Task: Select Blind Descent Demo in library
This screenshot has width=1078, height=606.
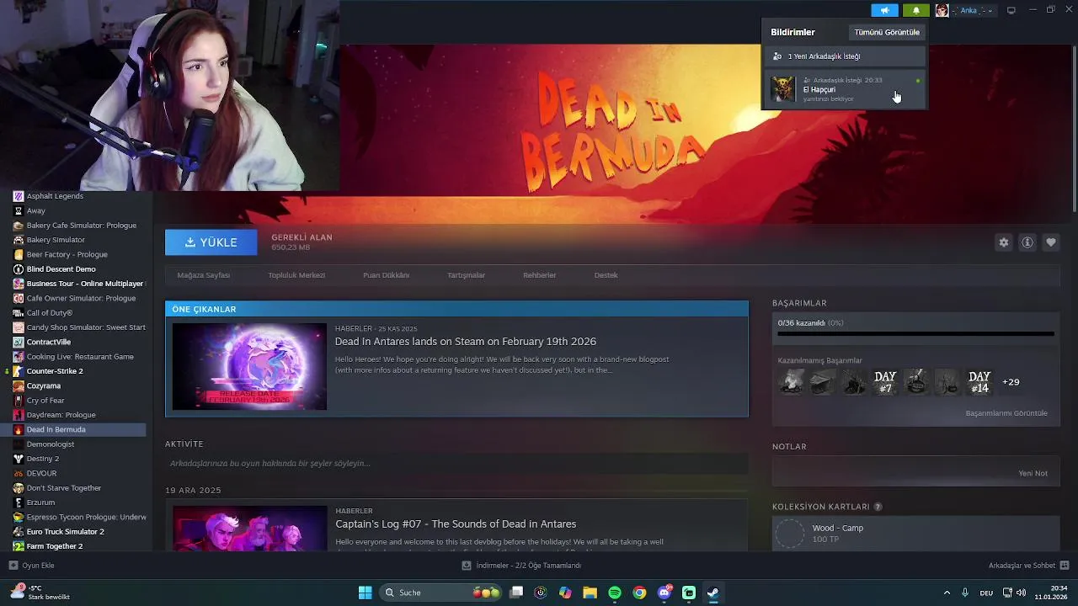Action: coord(61,269)
